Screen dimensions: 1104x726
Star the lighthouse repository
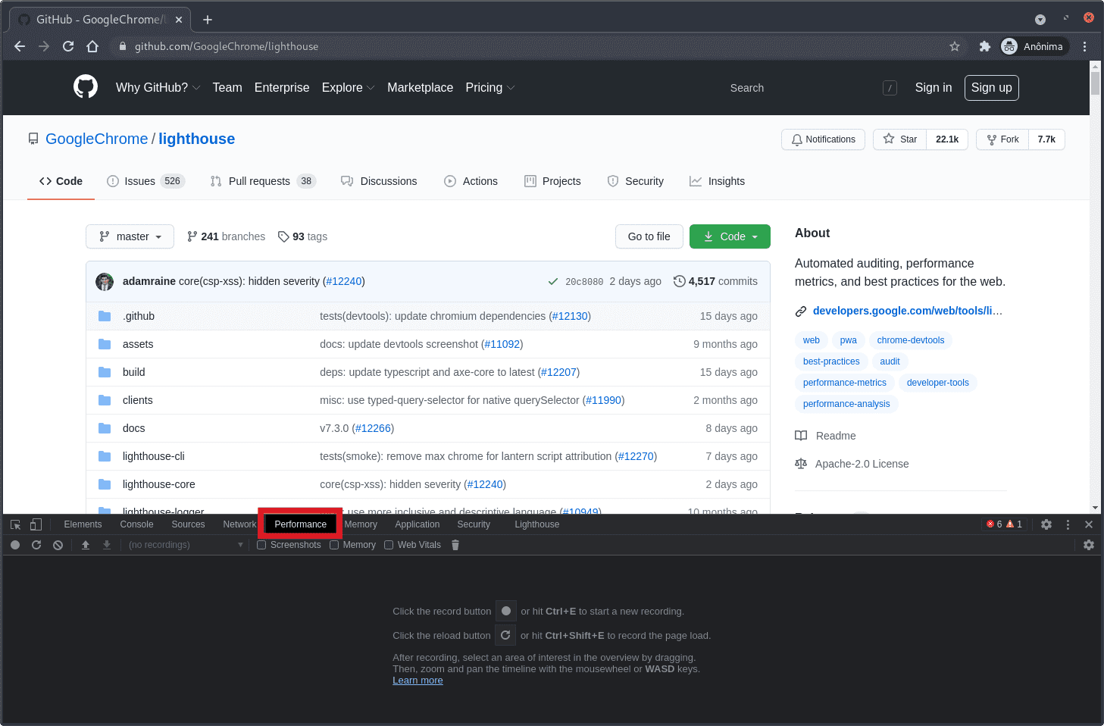click(899, 139)
